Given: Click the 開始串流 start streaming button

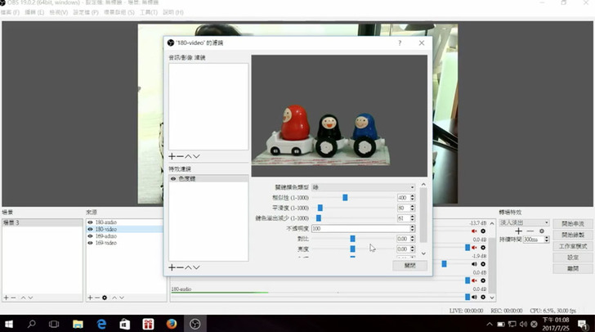Looking at the screenshot, I should 572,223.
